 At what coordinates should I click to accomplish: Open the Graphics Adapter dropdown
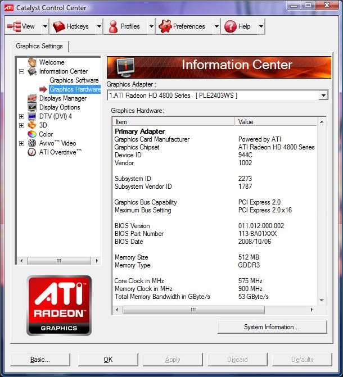[x=323, y=96]
